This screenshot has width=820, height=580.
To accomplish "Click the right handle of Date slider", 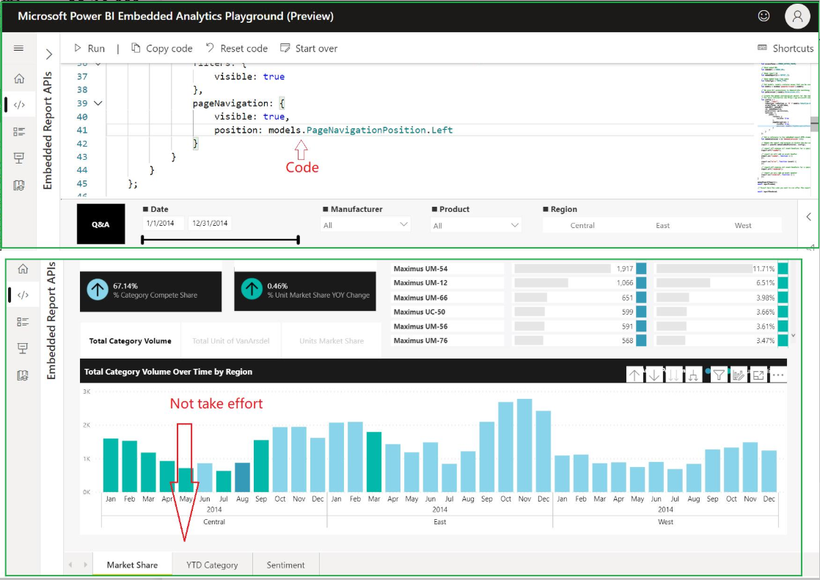I will [x=298, y=240].
